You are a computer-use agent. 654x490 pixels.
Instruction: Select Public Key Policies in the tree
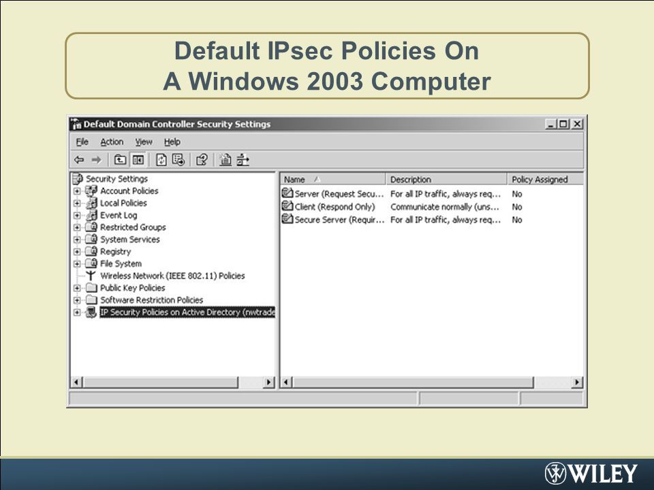click(x=133, y=287)
